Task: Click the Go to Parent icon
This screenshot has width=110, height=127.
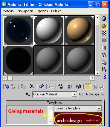Action: point(95,86)
